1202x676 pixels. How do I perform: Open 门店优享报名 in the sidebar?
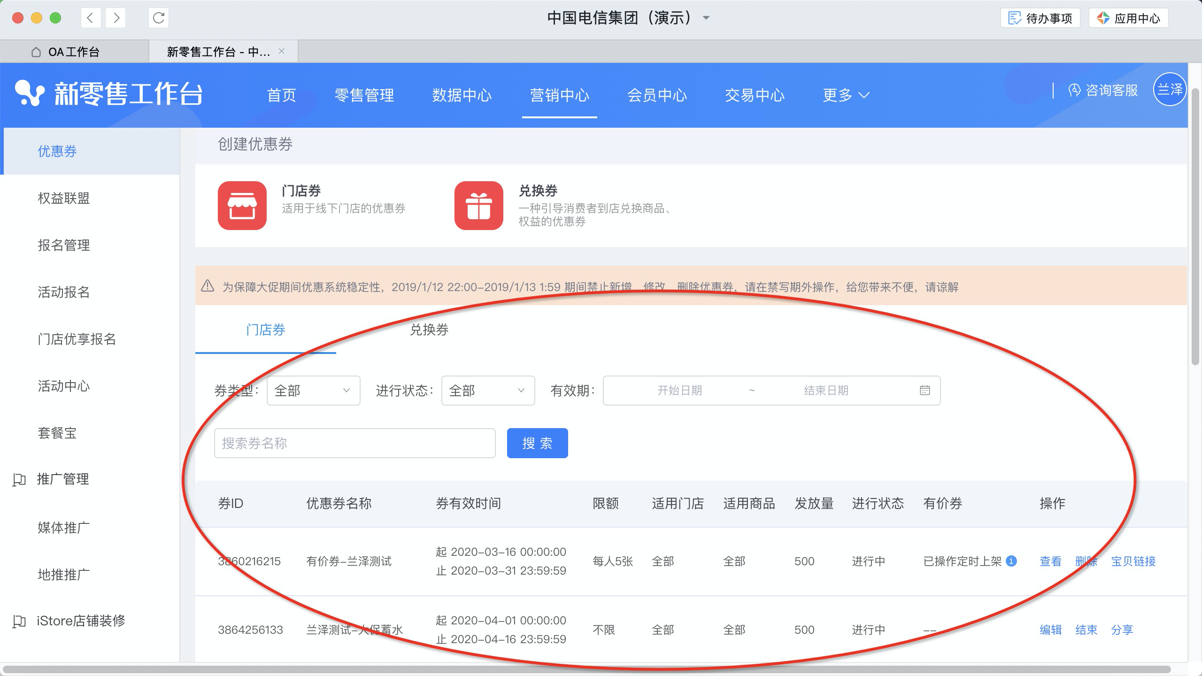coord(77,339)
